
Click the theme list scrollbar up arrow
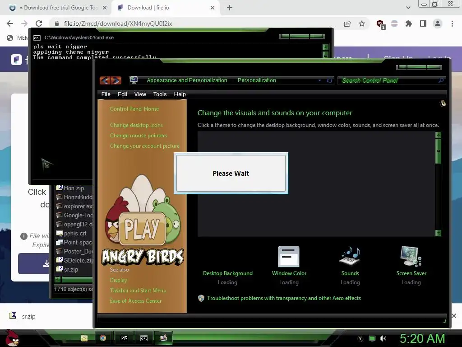click(438, 135)
